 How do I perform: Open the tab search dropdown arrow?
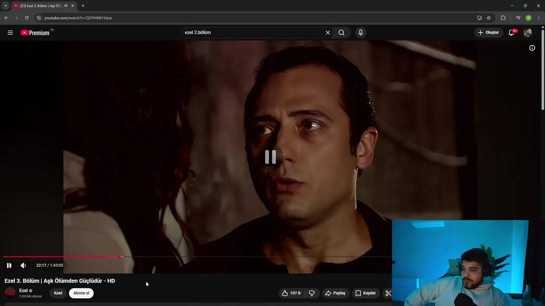(6, 6)
